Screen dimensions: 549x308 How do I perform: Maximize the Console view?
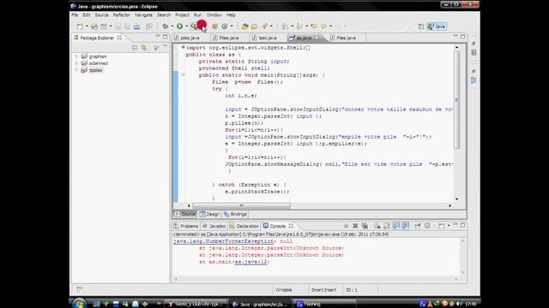(463, 225)
